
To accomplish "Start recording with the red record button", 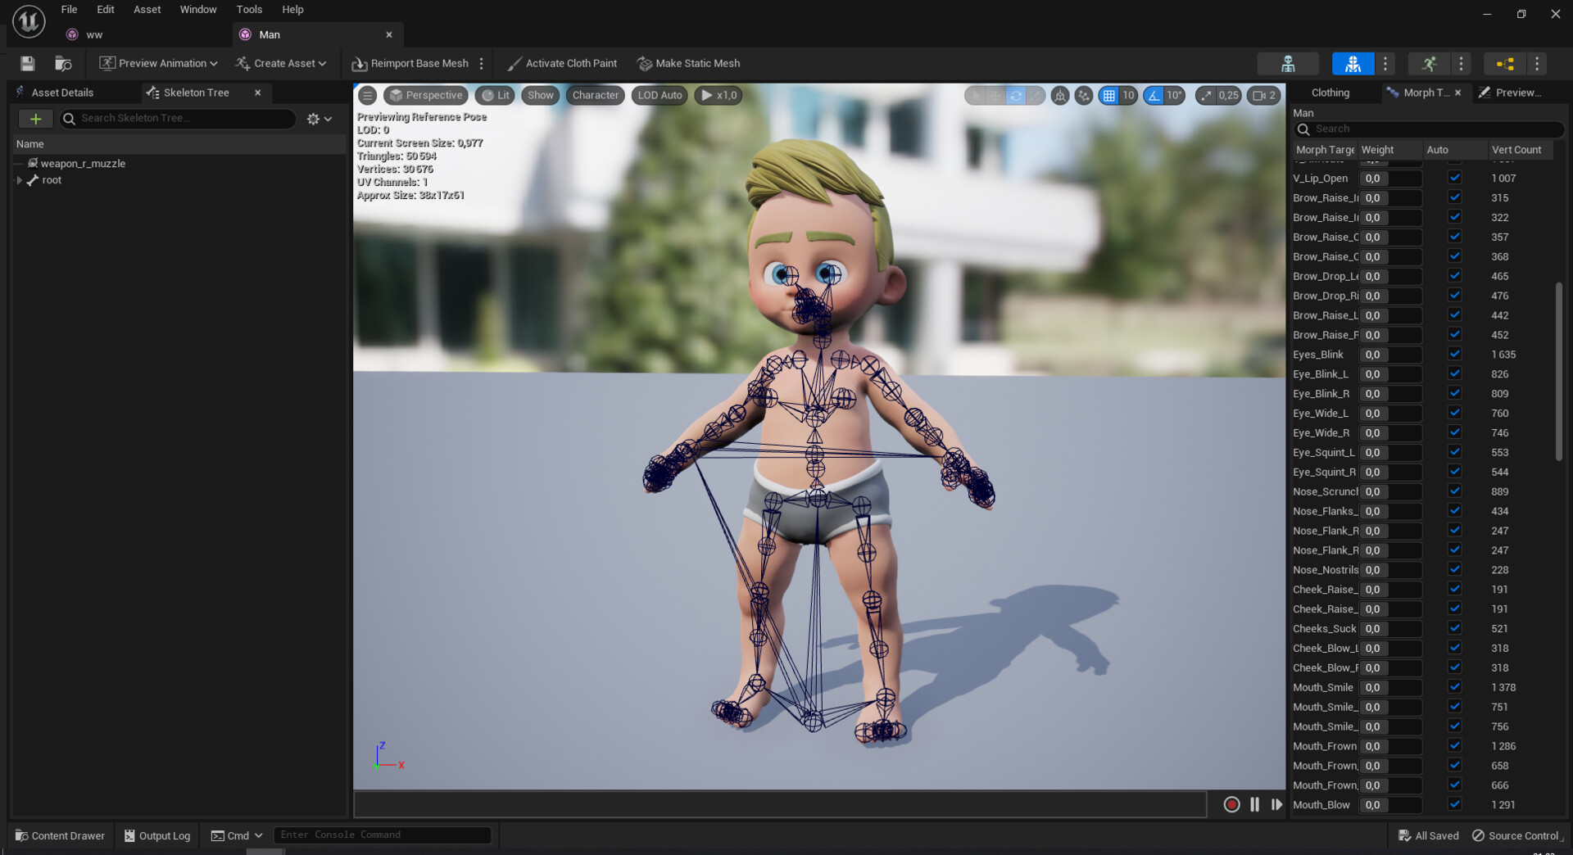I will pyautogui.click(x=1231, y=804).
